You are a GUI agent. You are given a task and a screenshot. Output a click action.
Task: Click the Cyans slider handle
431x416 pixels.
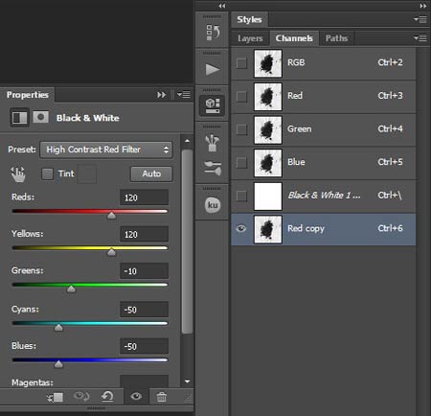tap(58, 328)
